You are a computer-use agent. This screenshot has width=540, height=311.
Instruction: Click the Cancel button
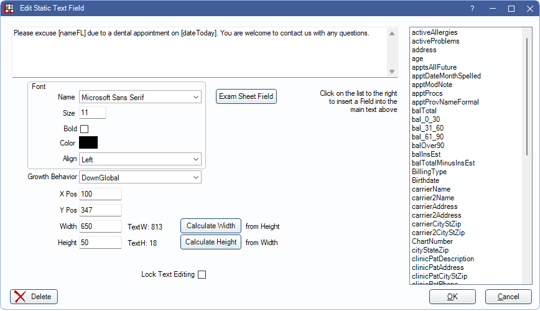tap(508, 297)
